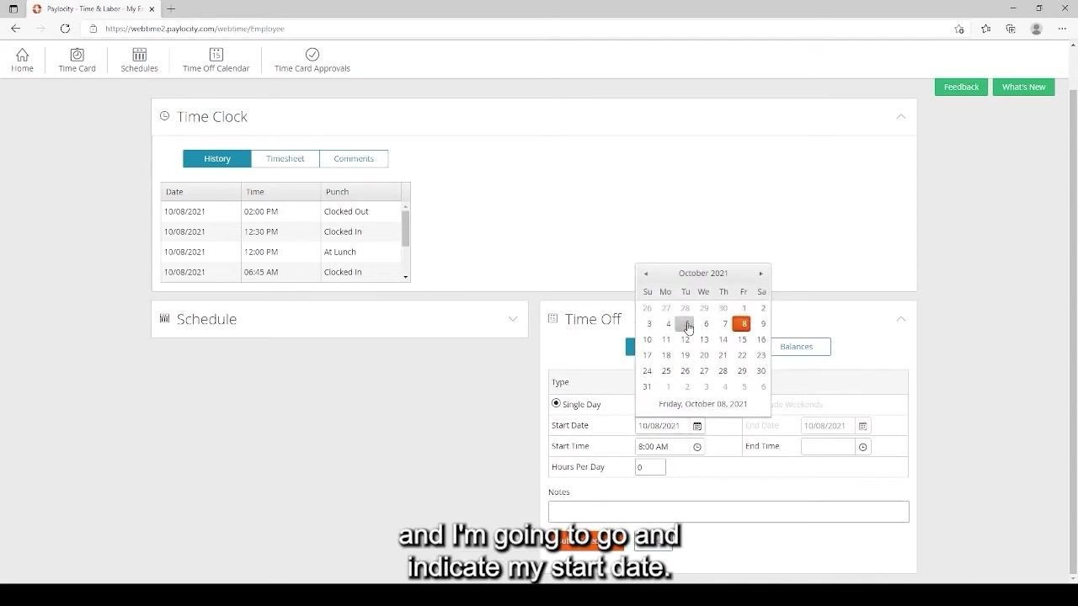Click the green Feedback button
The image size is (1078, 606).
coord(961,87)
